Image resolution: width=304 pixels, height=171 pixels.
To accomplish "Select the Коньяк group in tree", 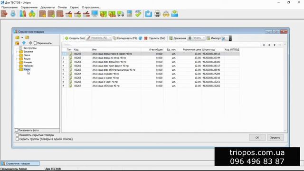I will tap(28, 62).
